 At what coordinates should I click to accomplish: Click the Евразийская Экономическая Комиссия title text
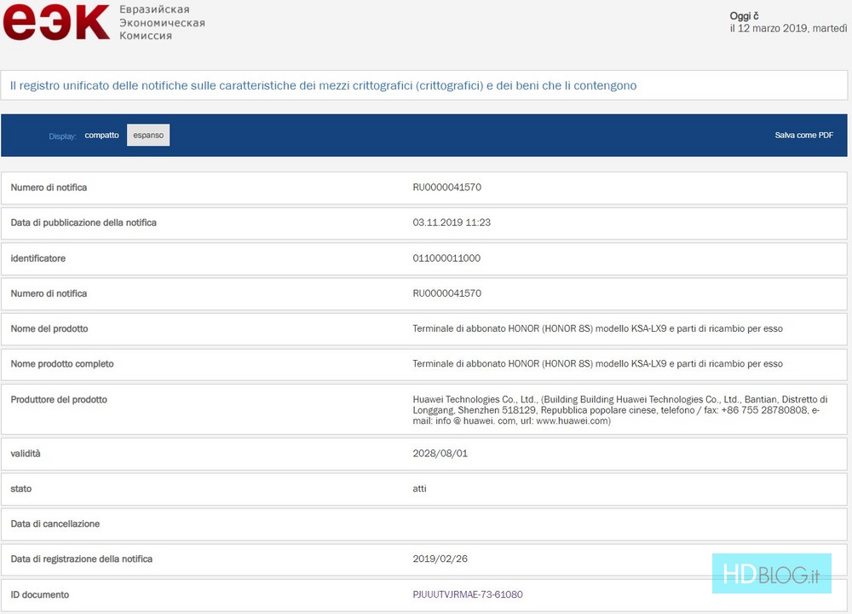click(162, 22)
